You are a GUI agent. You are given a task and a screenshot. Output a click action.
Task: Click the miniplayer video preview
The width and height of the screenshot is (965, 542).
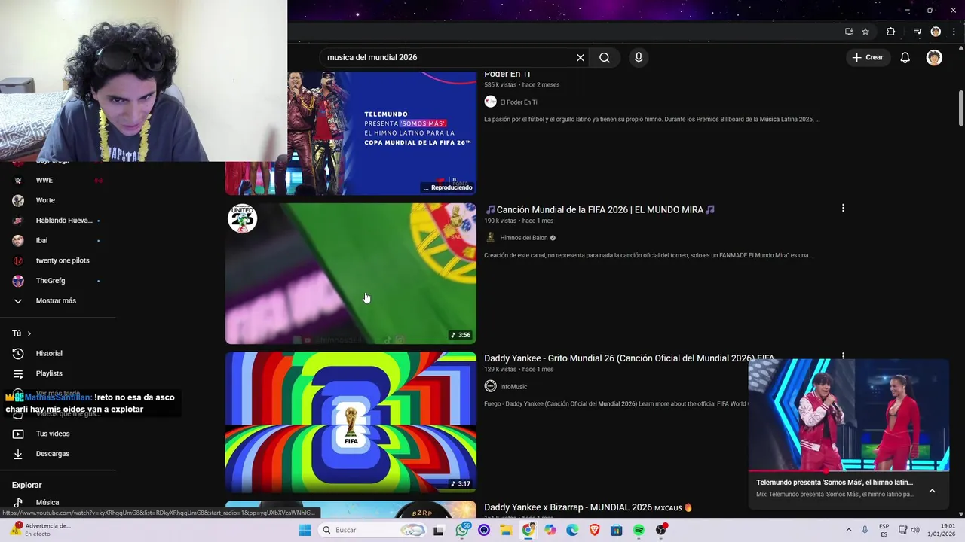point(848,415)
